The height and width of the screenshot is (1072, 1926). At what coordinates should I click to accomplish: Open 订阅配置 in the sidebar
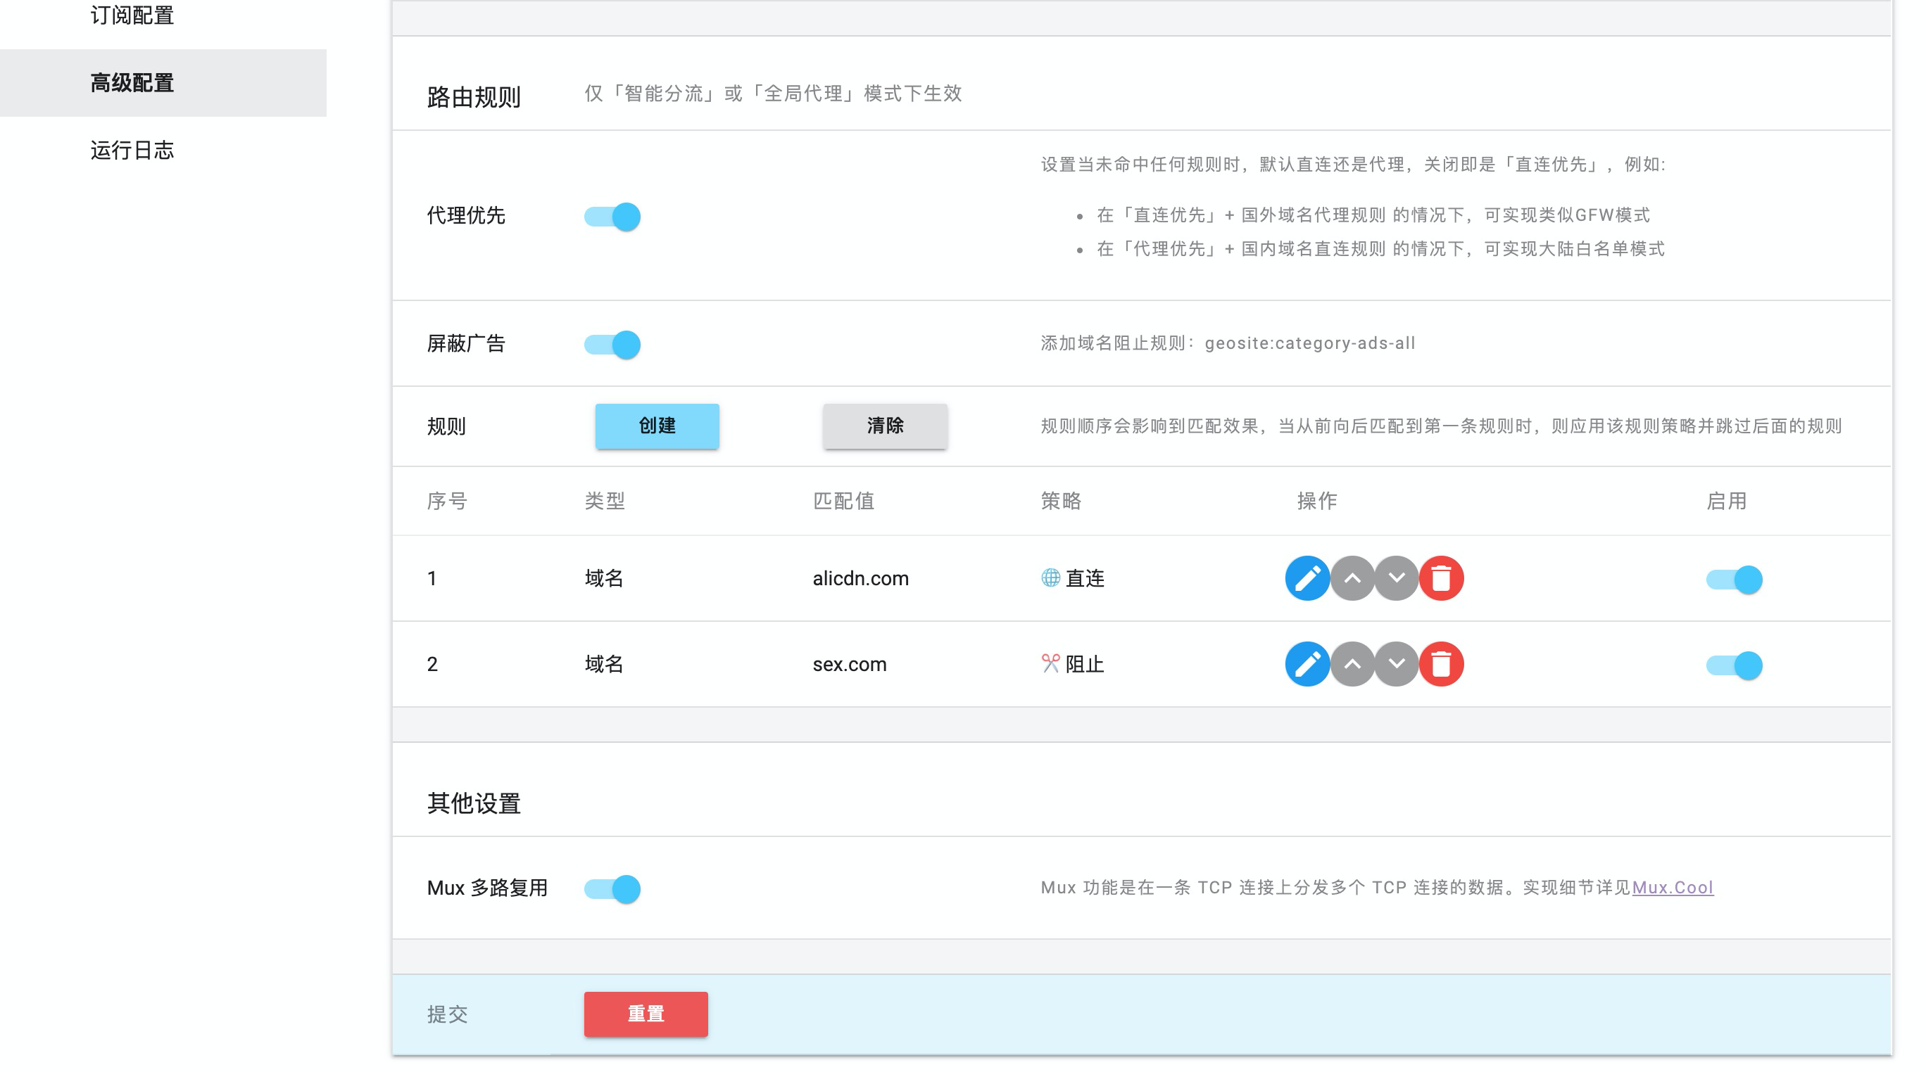pyautogui.click(x=132, y=15)
